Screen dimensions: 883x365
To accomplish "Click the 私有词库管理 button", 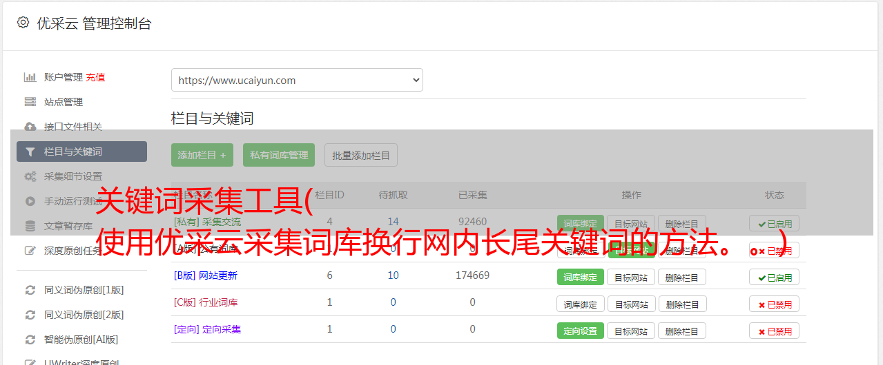I will tap(279, 155).
